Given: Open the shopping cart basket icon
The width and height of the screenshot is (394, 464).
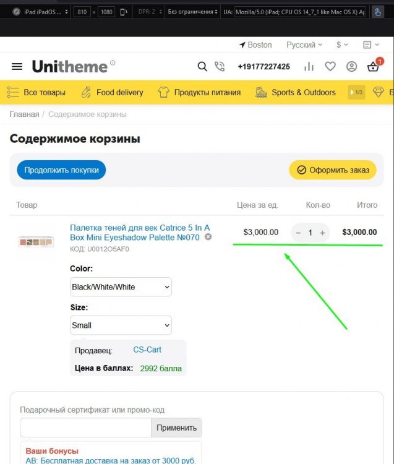Looking at the screenshot, I should (x=373, y=67).
